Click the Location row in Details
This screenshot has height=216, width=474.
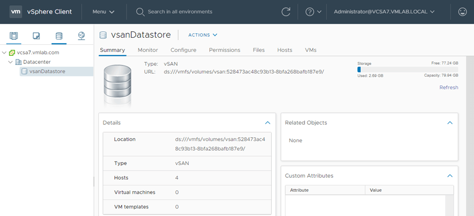(x=187, y=144)
